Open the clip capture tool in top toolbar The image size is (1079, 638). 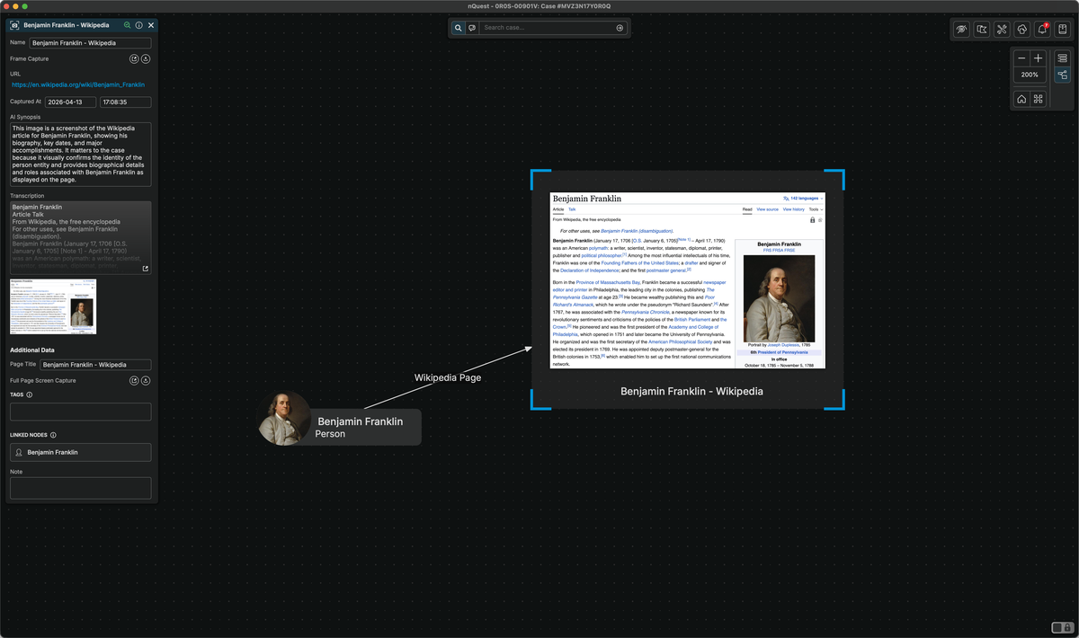click(x=981, y=29)
